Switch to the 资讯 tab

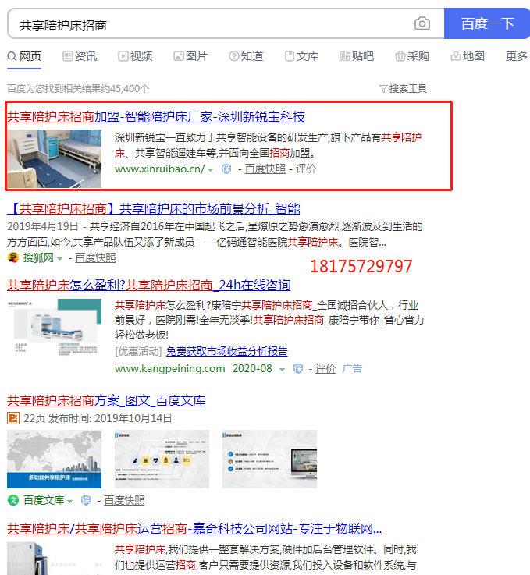[x=80, y=56]
